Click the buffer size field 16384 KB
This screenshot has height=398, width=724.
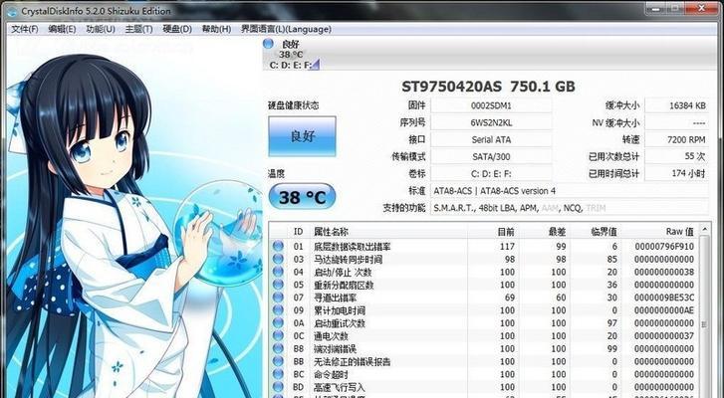[676, 105]
